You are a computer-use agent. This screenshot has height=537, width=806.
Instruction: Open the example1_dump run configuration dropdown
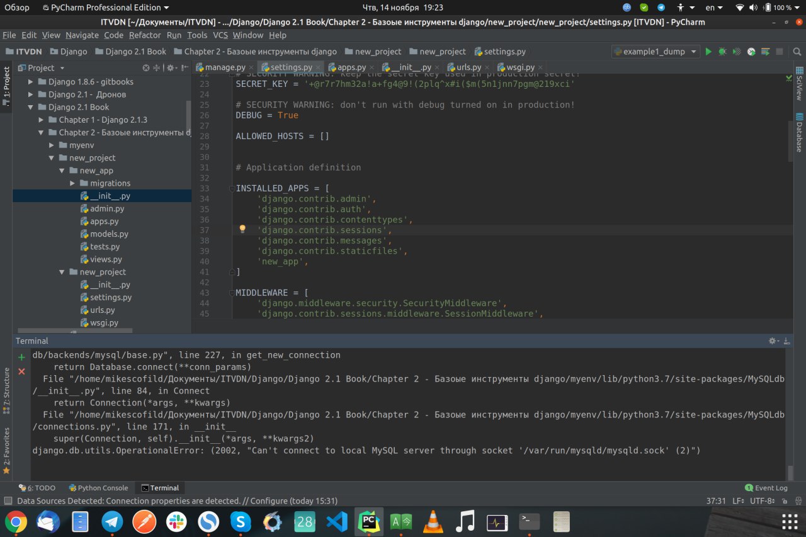[656, 52]
